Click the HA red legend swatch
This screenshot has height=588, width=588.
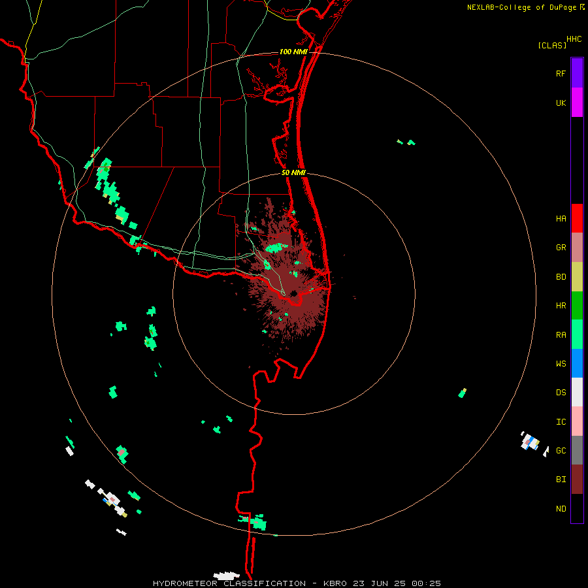click(577, 218)
